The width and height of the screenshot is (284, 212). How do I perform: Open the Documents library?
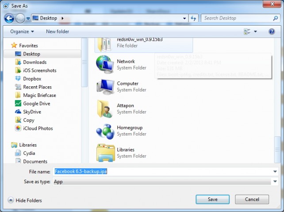pos(35,161)
